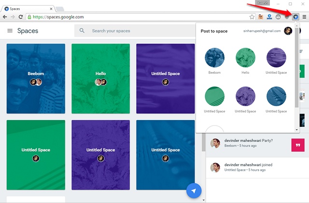The width and height of the screenshot is (309, 203).
Task: Bookmark page with the star icon
Action: pos(252,17)
